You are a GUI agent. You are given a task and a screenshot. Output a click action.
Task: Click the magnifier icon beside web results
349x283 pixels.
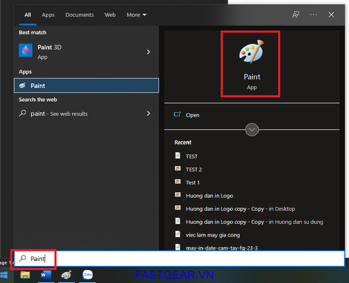[x=22, y=113]
